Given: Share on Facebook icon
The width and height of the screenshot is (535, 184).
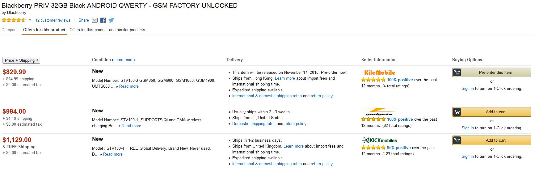Looking at the screenshot, I should point(103,20).
